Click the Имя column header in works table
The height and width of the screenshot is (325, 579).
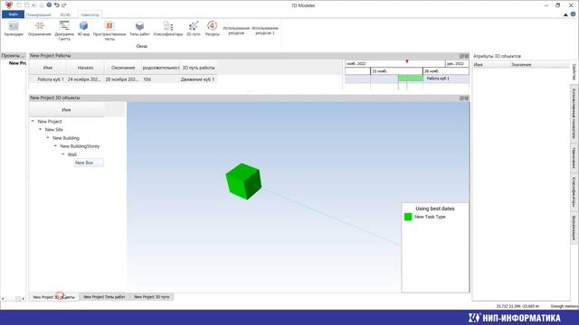(48, 68)
